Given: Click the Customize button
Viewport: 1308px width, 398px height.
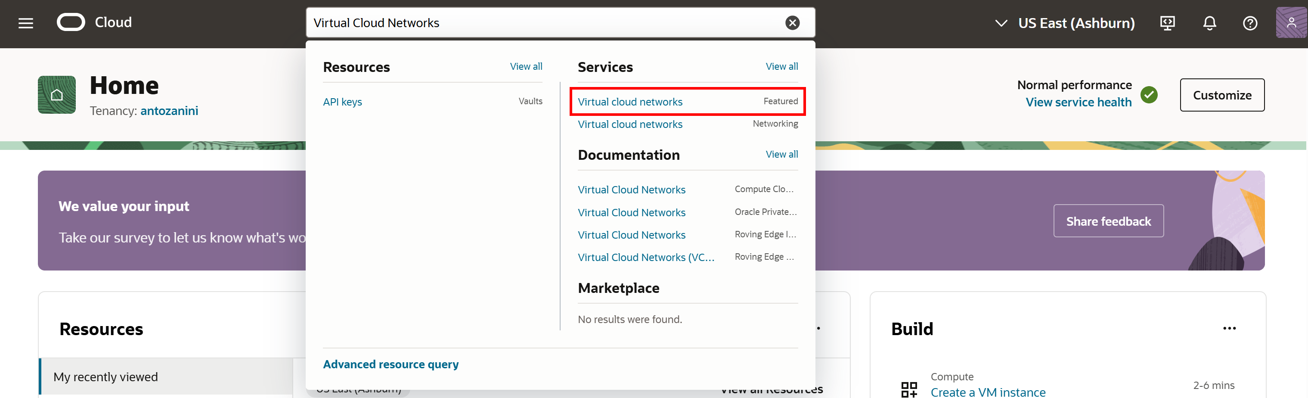Looking at the screenshot, I should coord(1222,95).
